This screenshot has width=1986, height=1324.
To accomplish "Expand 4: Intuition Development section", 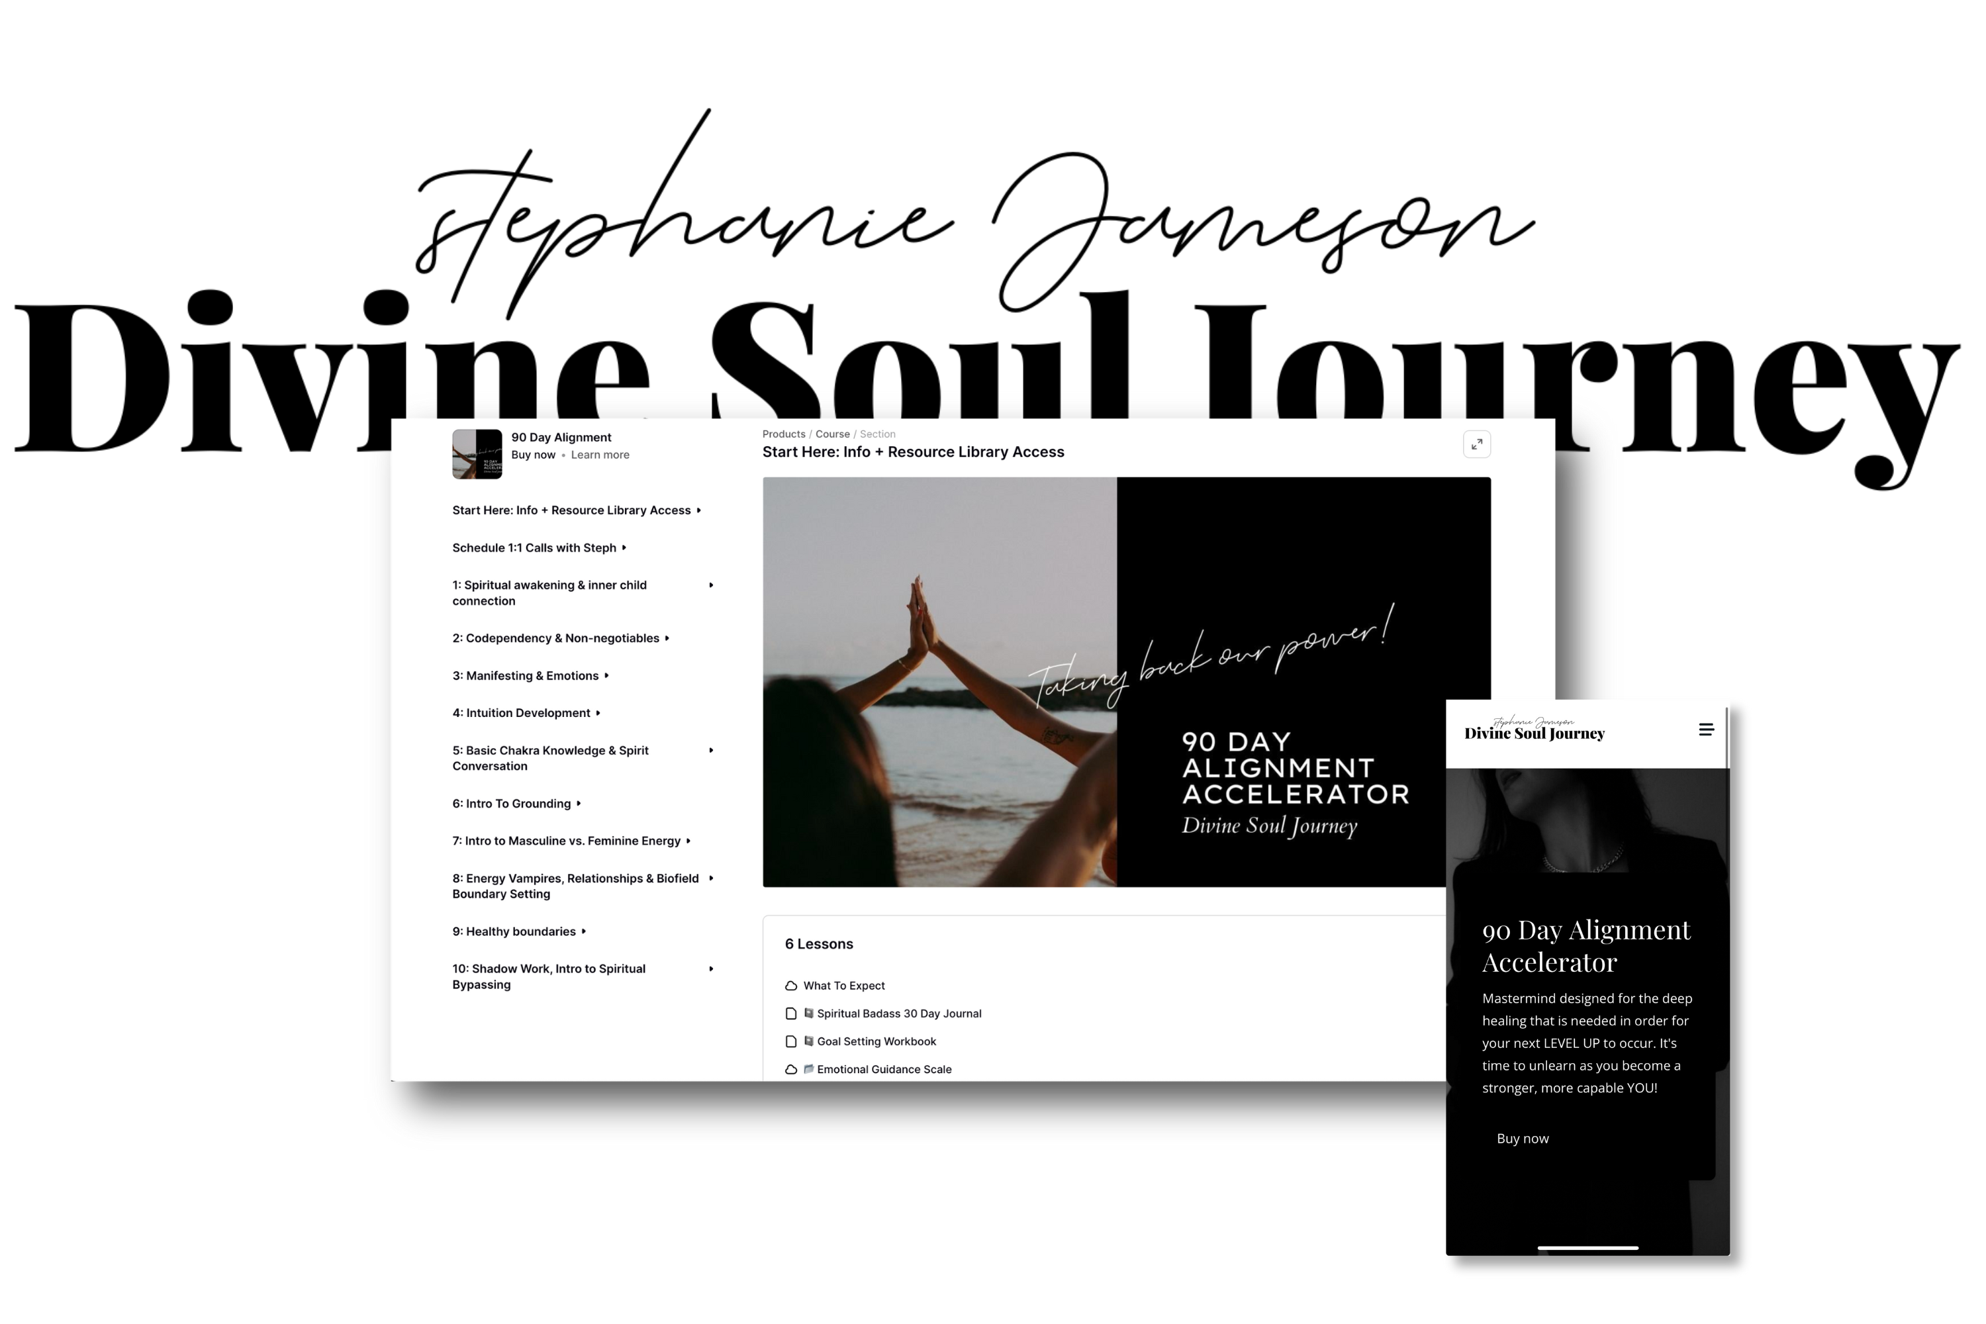I will coord(598,713).
